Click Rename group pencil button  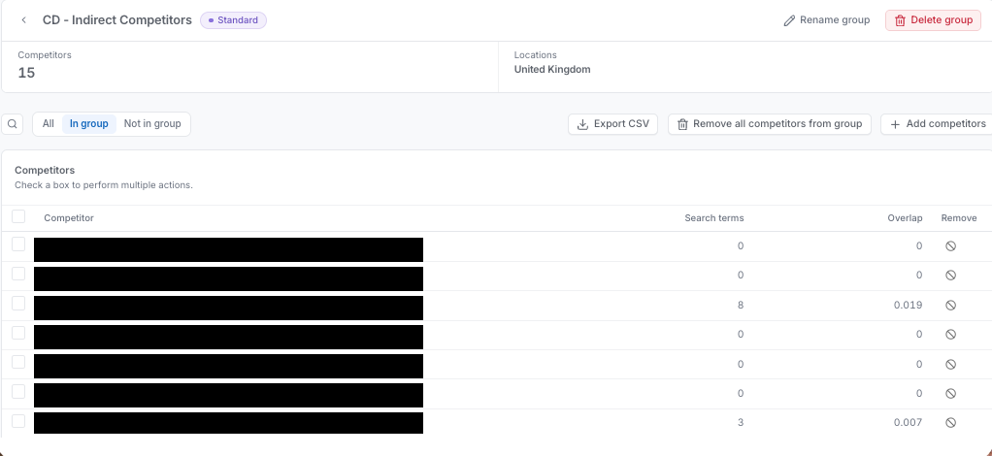pos(827,20)
